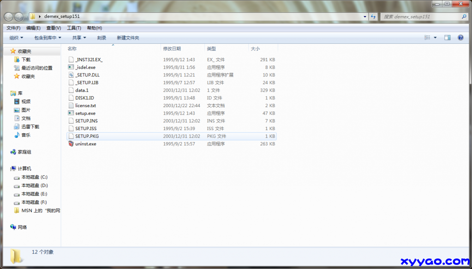Image resolution: width=472 pixels, height=269 pixels.
Task: Click the refresh arrows icon
Action: click(373, 17)
